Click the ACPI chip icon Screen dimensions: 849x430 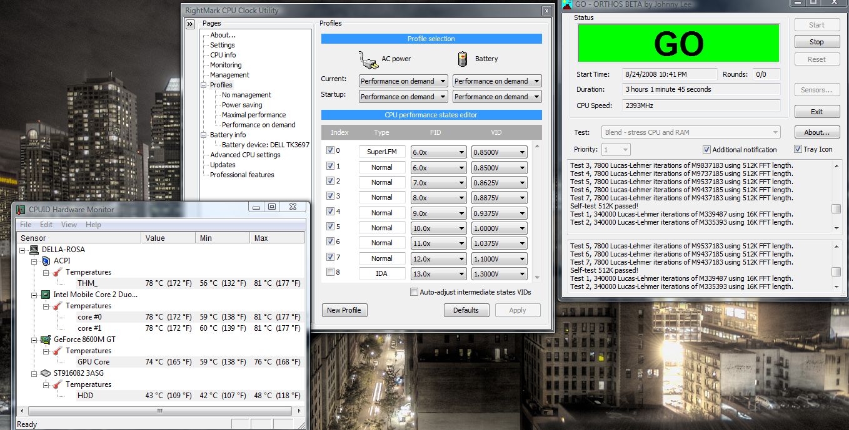click(x=46, y=261)
